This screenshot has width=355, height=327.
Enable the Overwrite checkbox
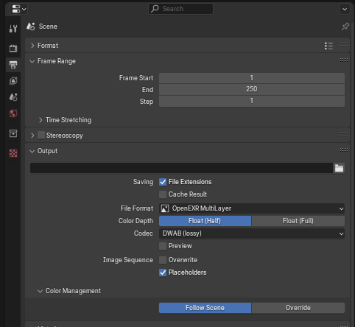(163, 260)
